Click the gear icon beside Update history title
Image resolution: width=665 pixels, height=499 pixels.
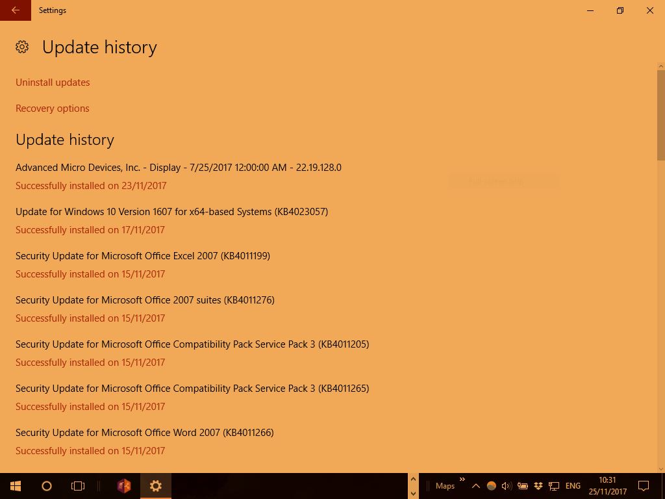(x=22, y=47)
